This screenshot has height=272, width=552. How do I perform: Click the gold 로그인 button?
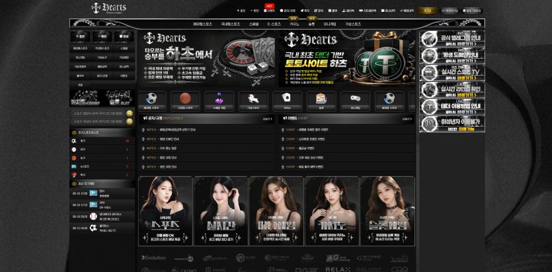tap(427, 11)
